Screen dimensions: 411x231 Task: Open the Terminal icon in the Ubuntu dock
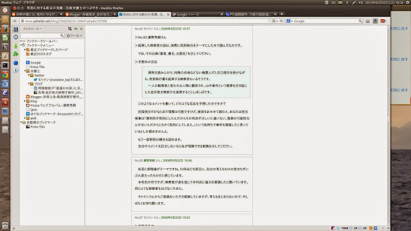(5, 65)
